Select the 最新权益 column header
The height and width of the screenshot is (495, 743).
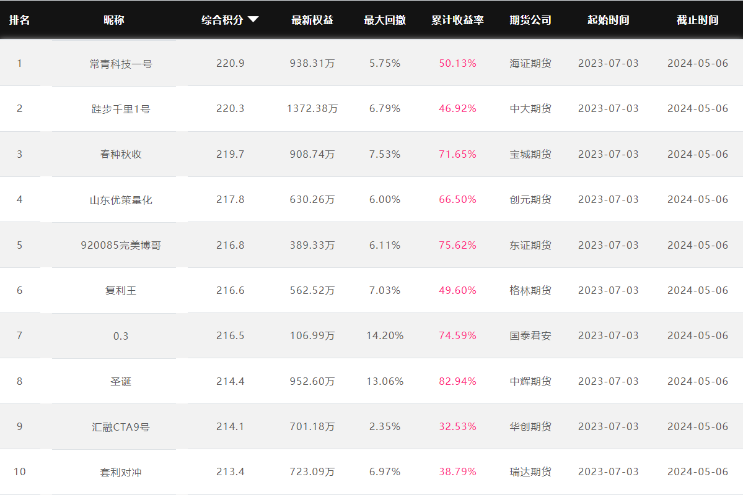pos(312,20)
